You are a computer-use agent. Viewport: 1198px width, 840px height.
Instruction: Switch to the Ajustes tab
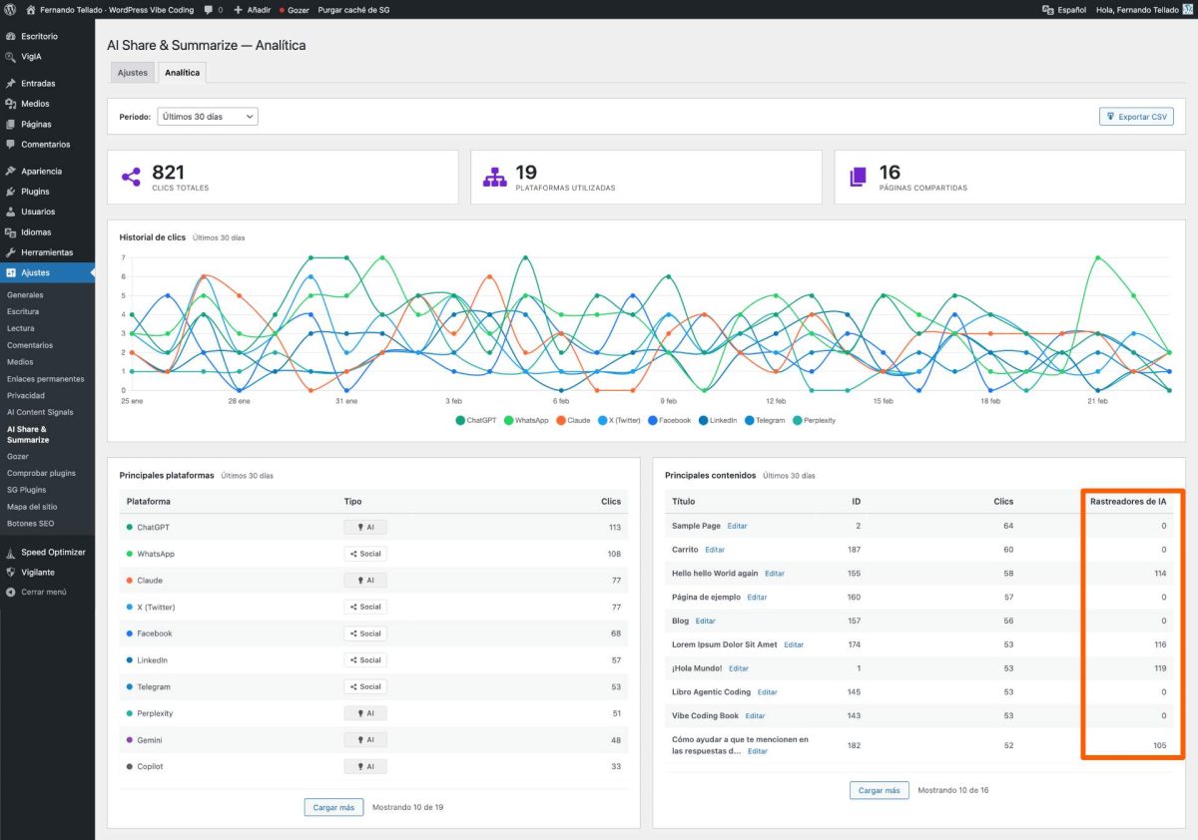click(132, 73)
